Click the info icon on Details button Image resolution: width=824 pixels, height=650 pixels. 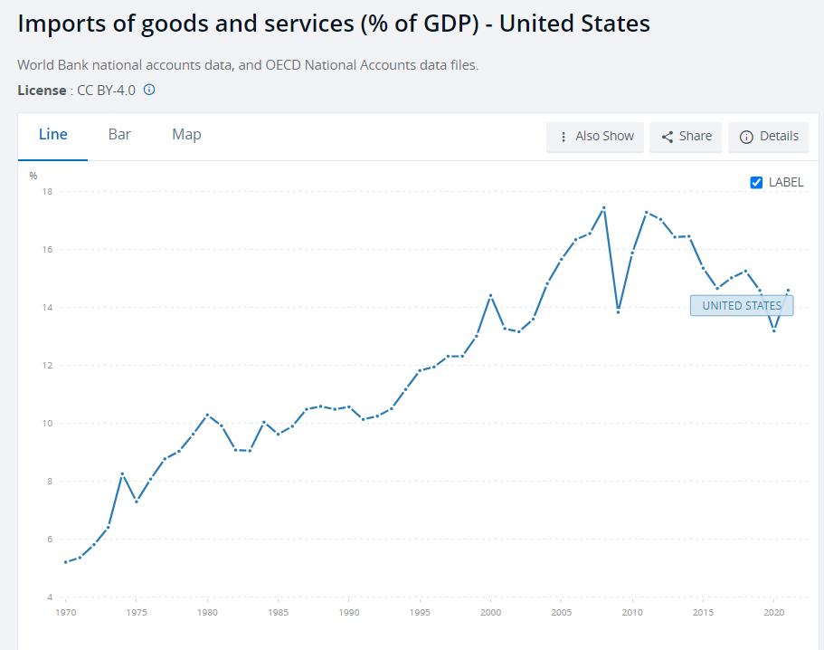point(746,137)
